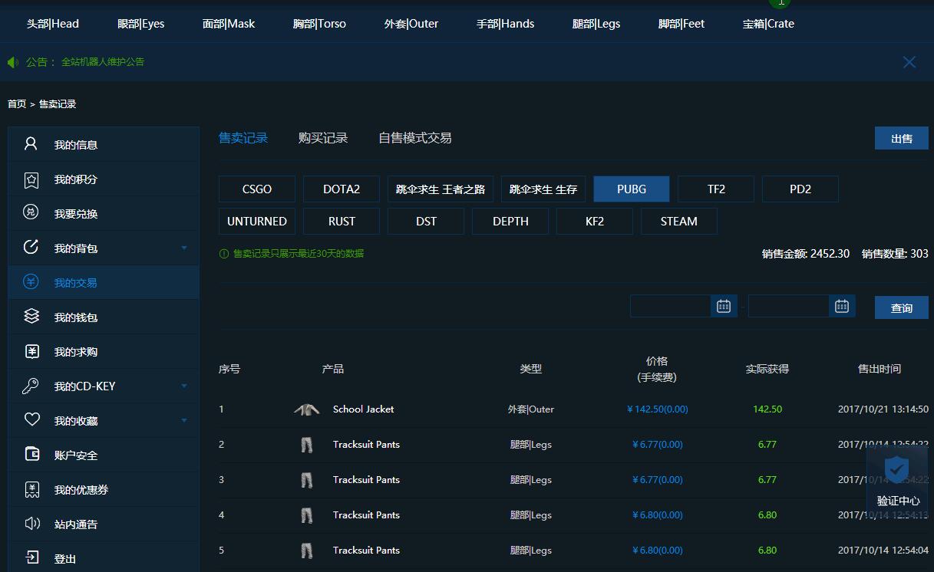Open the 胸部|Torso category
The image size is (934, 572).
click(x=319, y=24)
